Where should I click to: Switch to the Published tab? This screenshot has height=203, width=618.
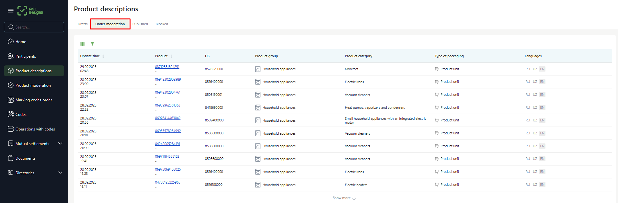click(140, 24)
